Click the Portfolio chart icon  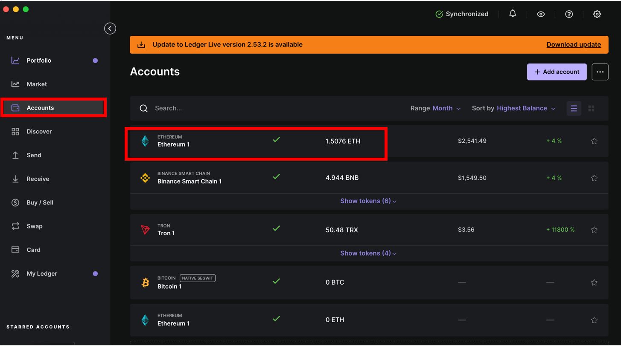[x=15, y=61]
